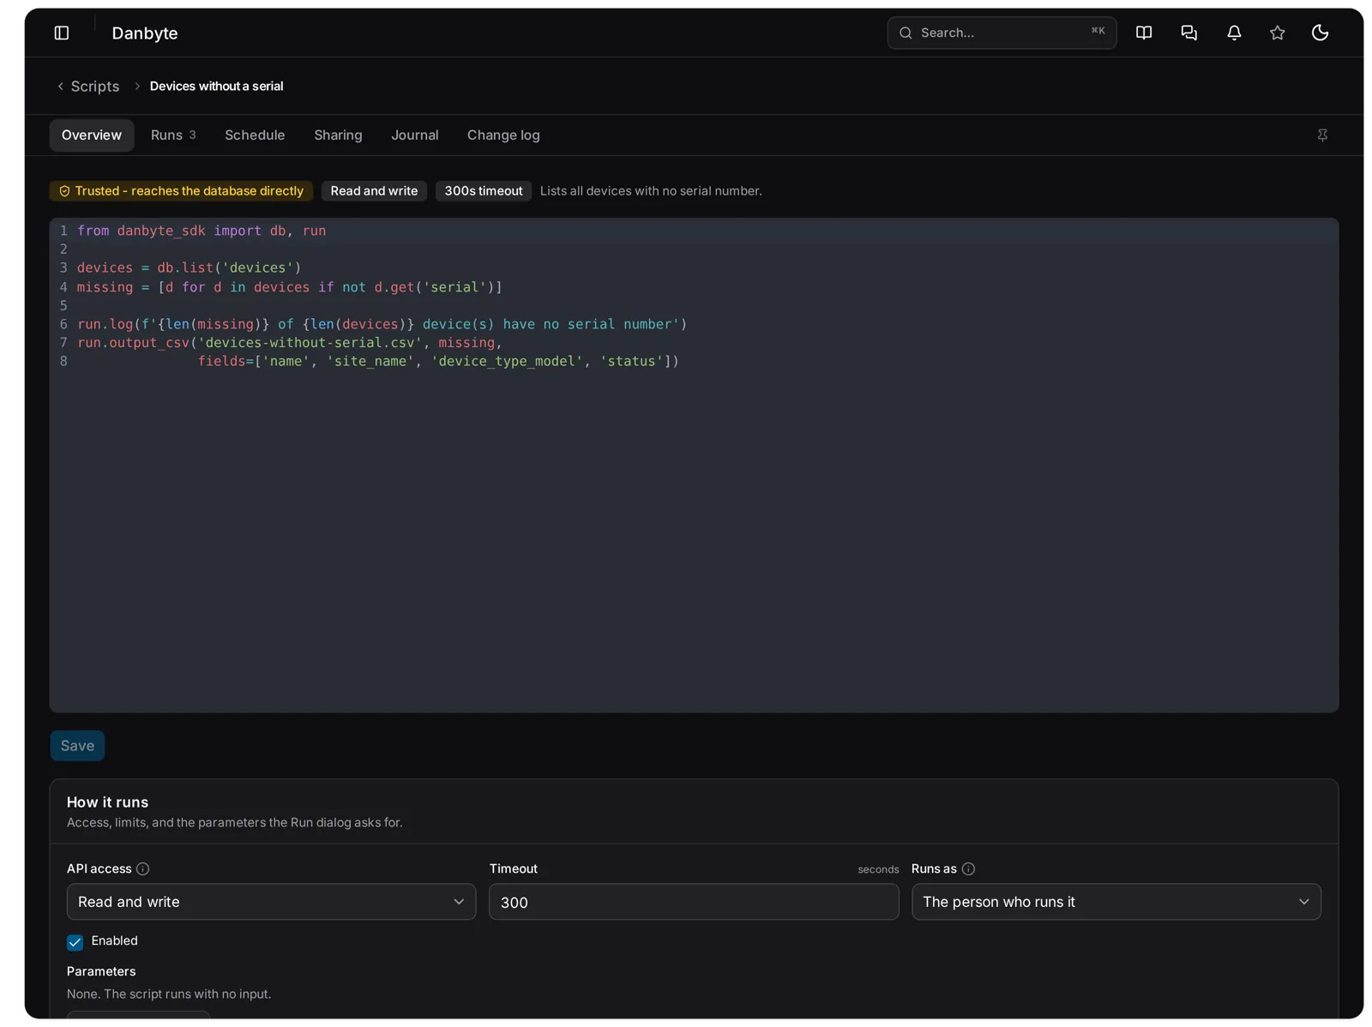Screen dimensions: 1372x1027
Task: Focus the Search field
Action: (x=1002, y=33)
